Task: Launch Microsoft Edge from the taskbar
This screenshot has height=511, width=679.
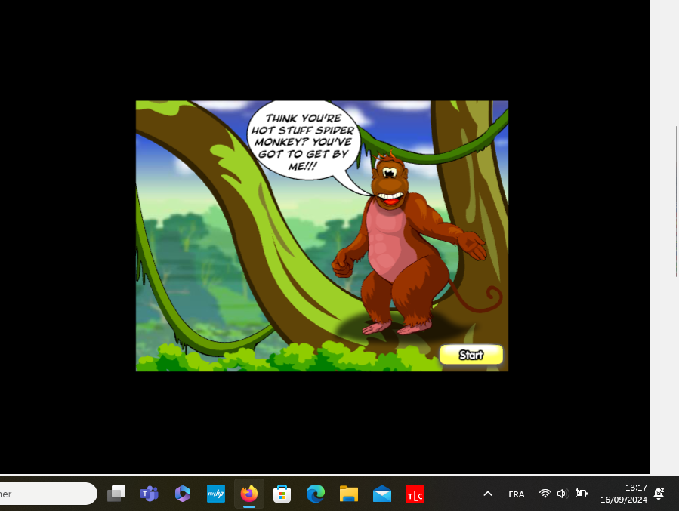Action: (x=315, y=494)
